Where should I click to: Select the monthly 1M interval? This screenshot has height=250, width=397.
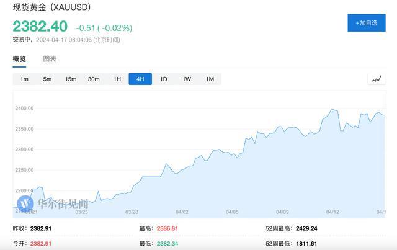point(210,79)
